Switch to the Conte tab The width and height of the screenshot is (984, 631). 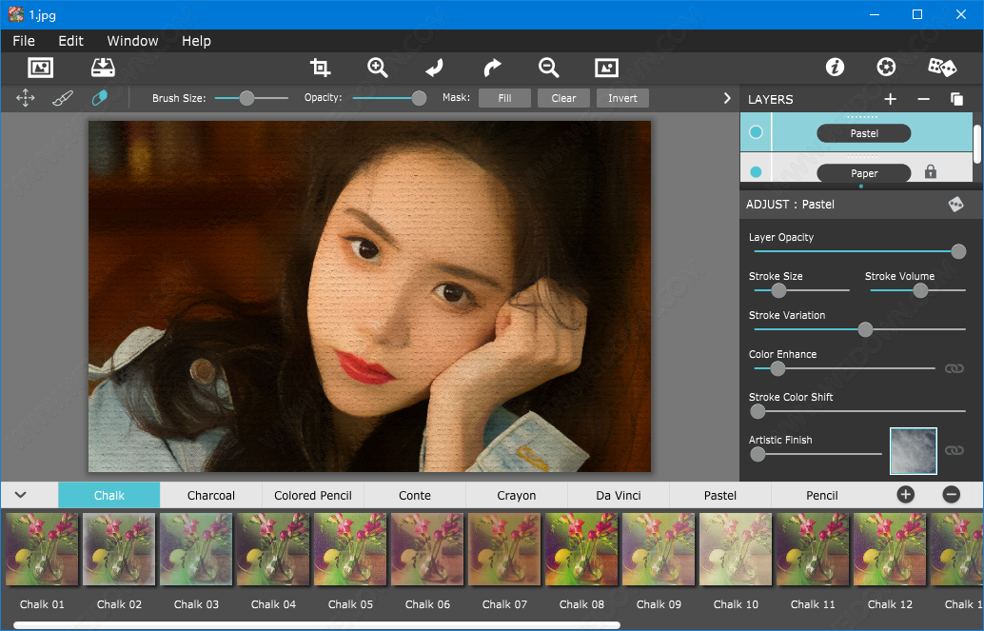click(x=415, y=496)
